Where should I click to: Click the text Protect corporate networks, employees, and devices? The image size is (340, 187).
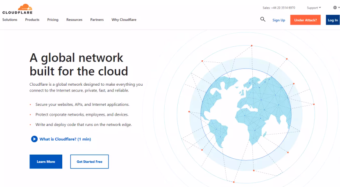pyautogui.click(x=82, y=114)
